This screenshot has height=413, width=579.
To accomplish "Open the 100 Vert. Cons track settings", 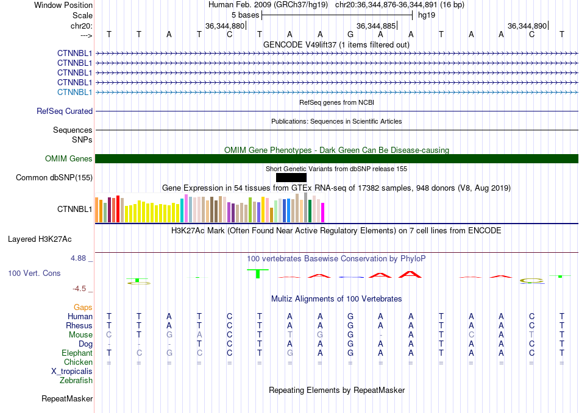I will pos(34,273).
